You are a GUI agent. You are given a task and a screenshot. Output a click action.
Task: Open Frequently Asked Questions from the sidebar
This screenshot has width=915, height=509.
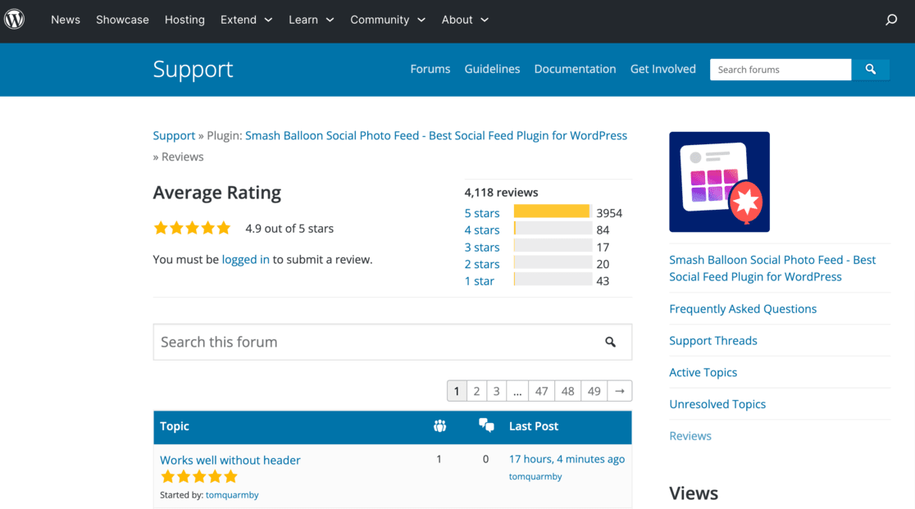[743, 308]
